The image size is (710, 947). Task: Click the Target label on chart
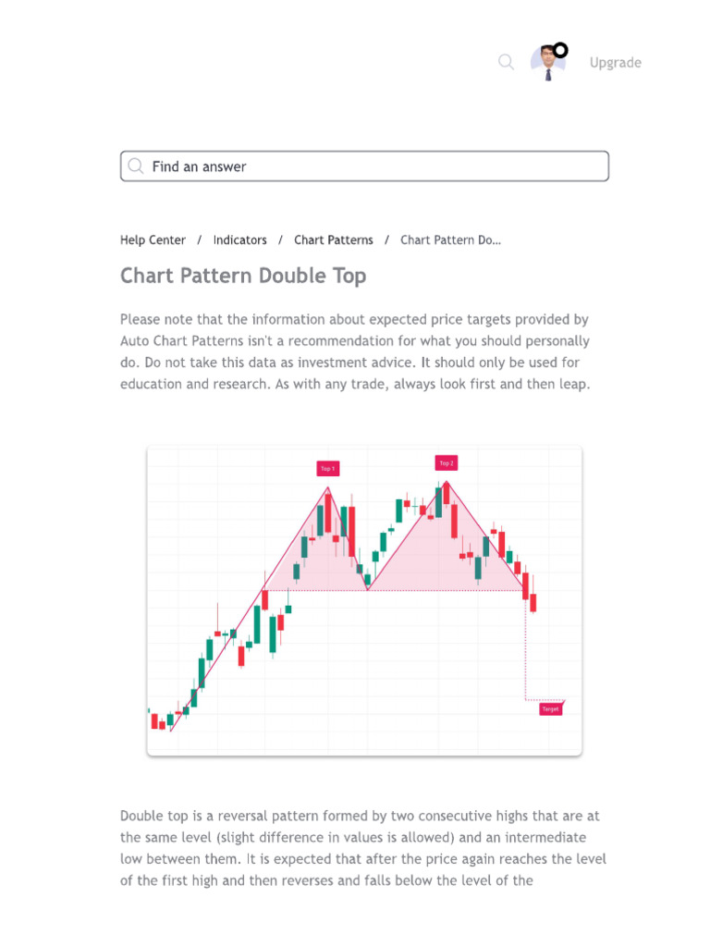tap(551, 709)
